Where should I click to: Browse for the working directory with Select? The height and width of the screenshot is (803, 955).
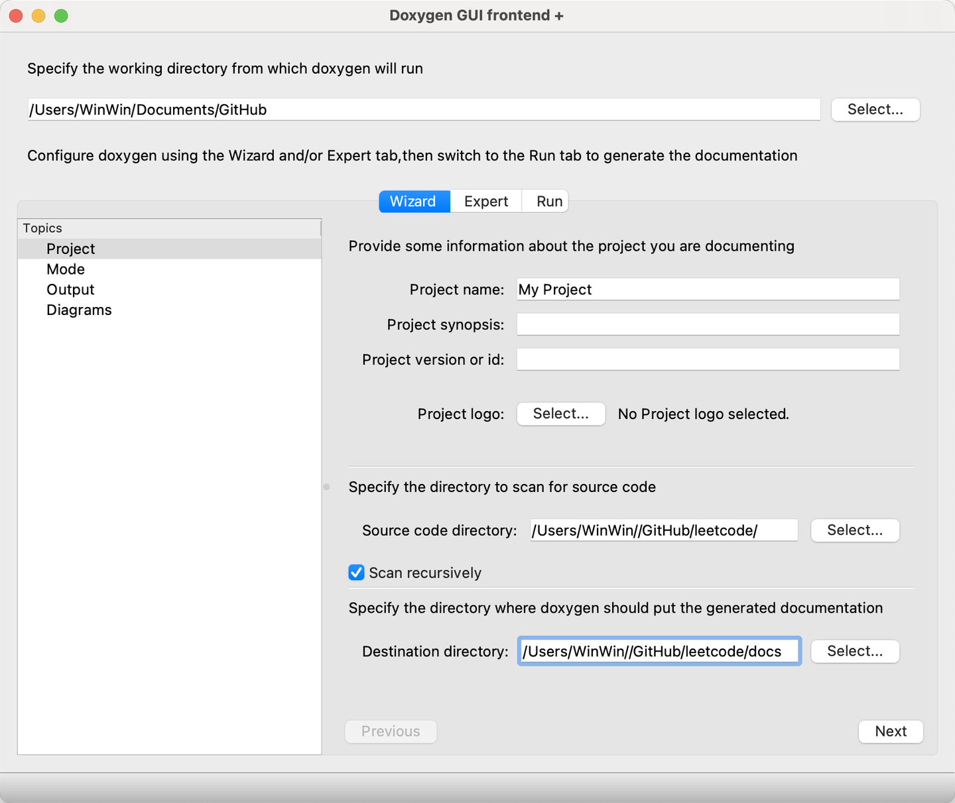[x=875, y=109]
